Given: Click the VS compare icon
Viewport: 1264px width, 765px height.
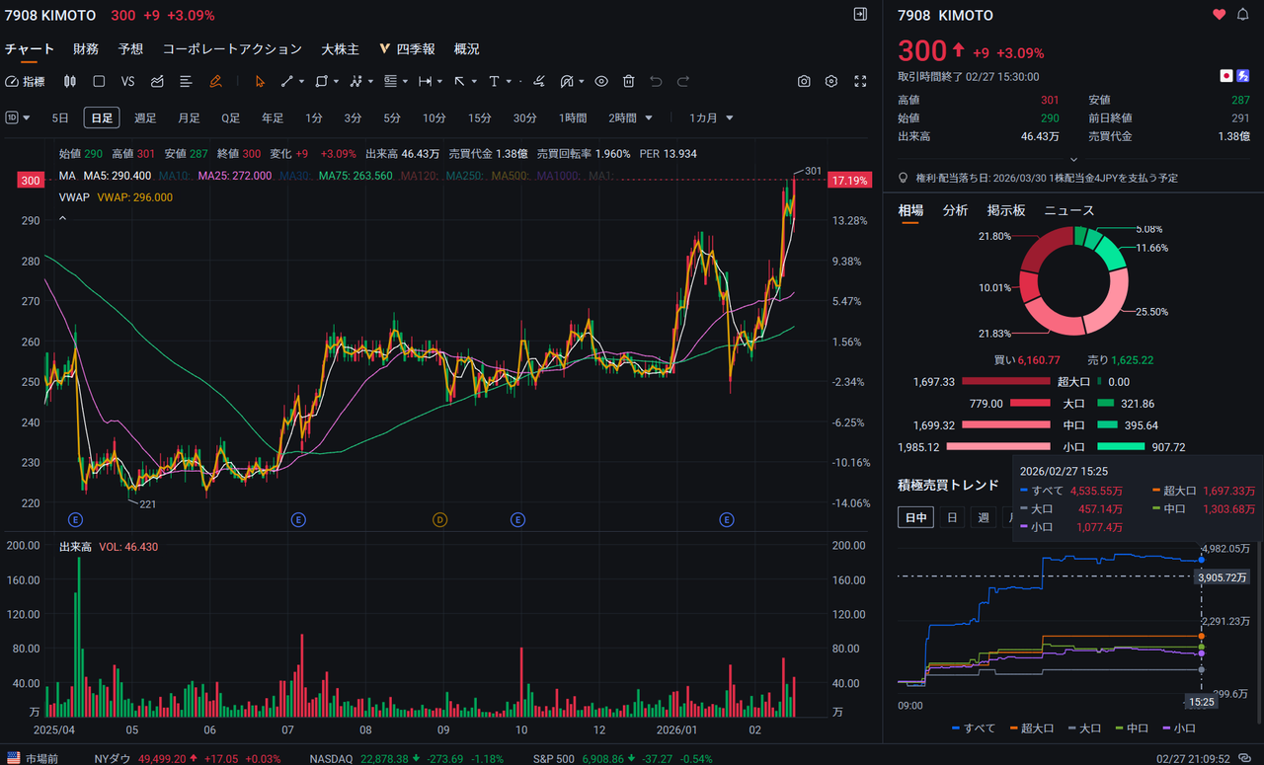Looking at the screenshot, I should coord(127,81).
